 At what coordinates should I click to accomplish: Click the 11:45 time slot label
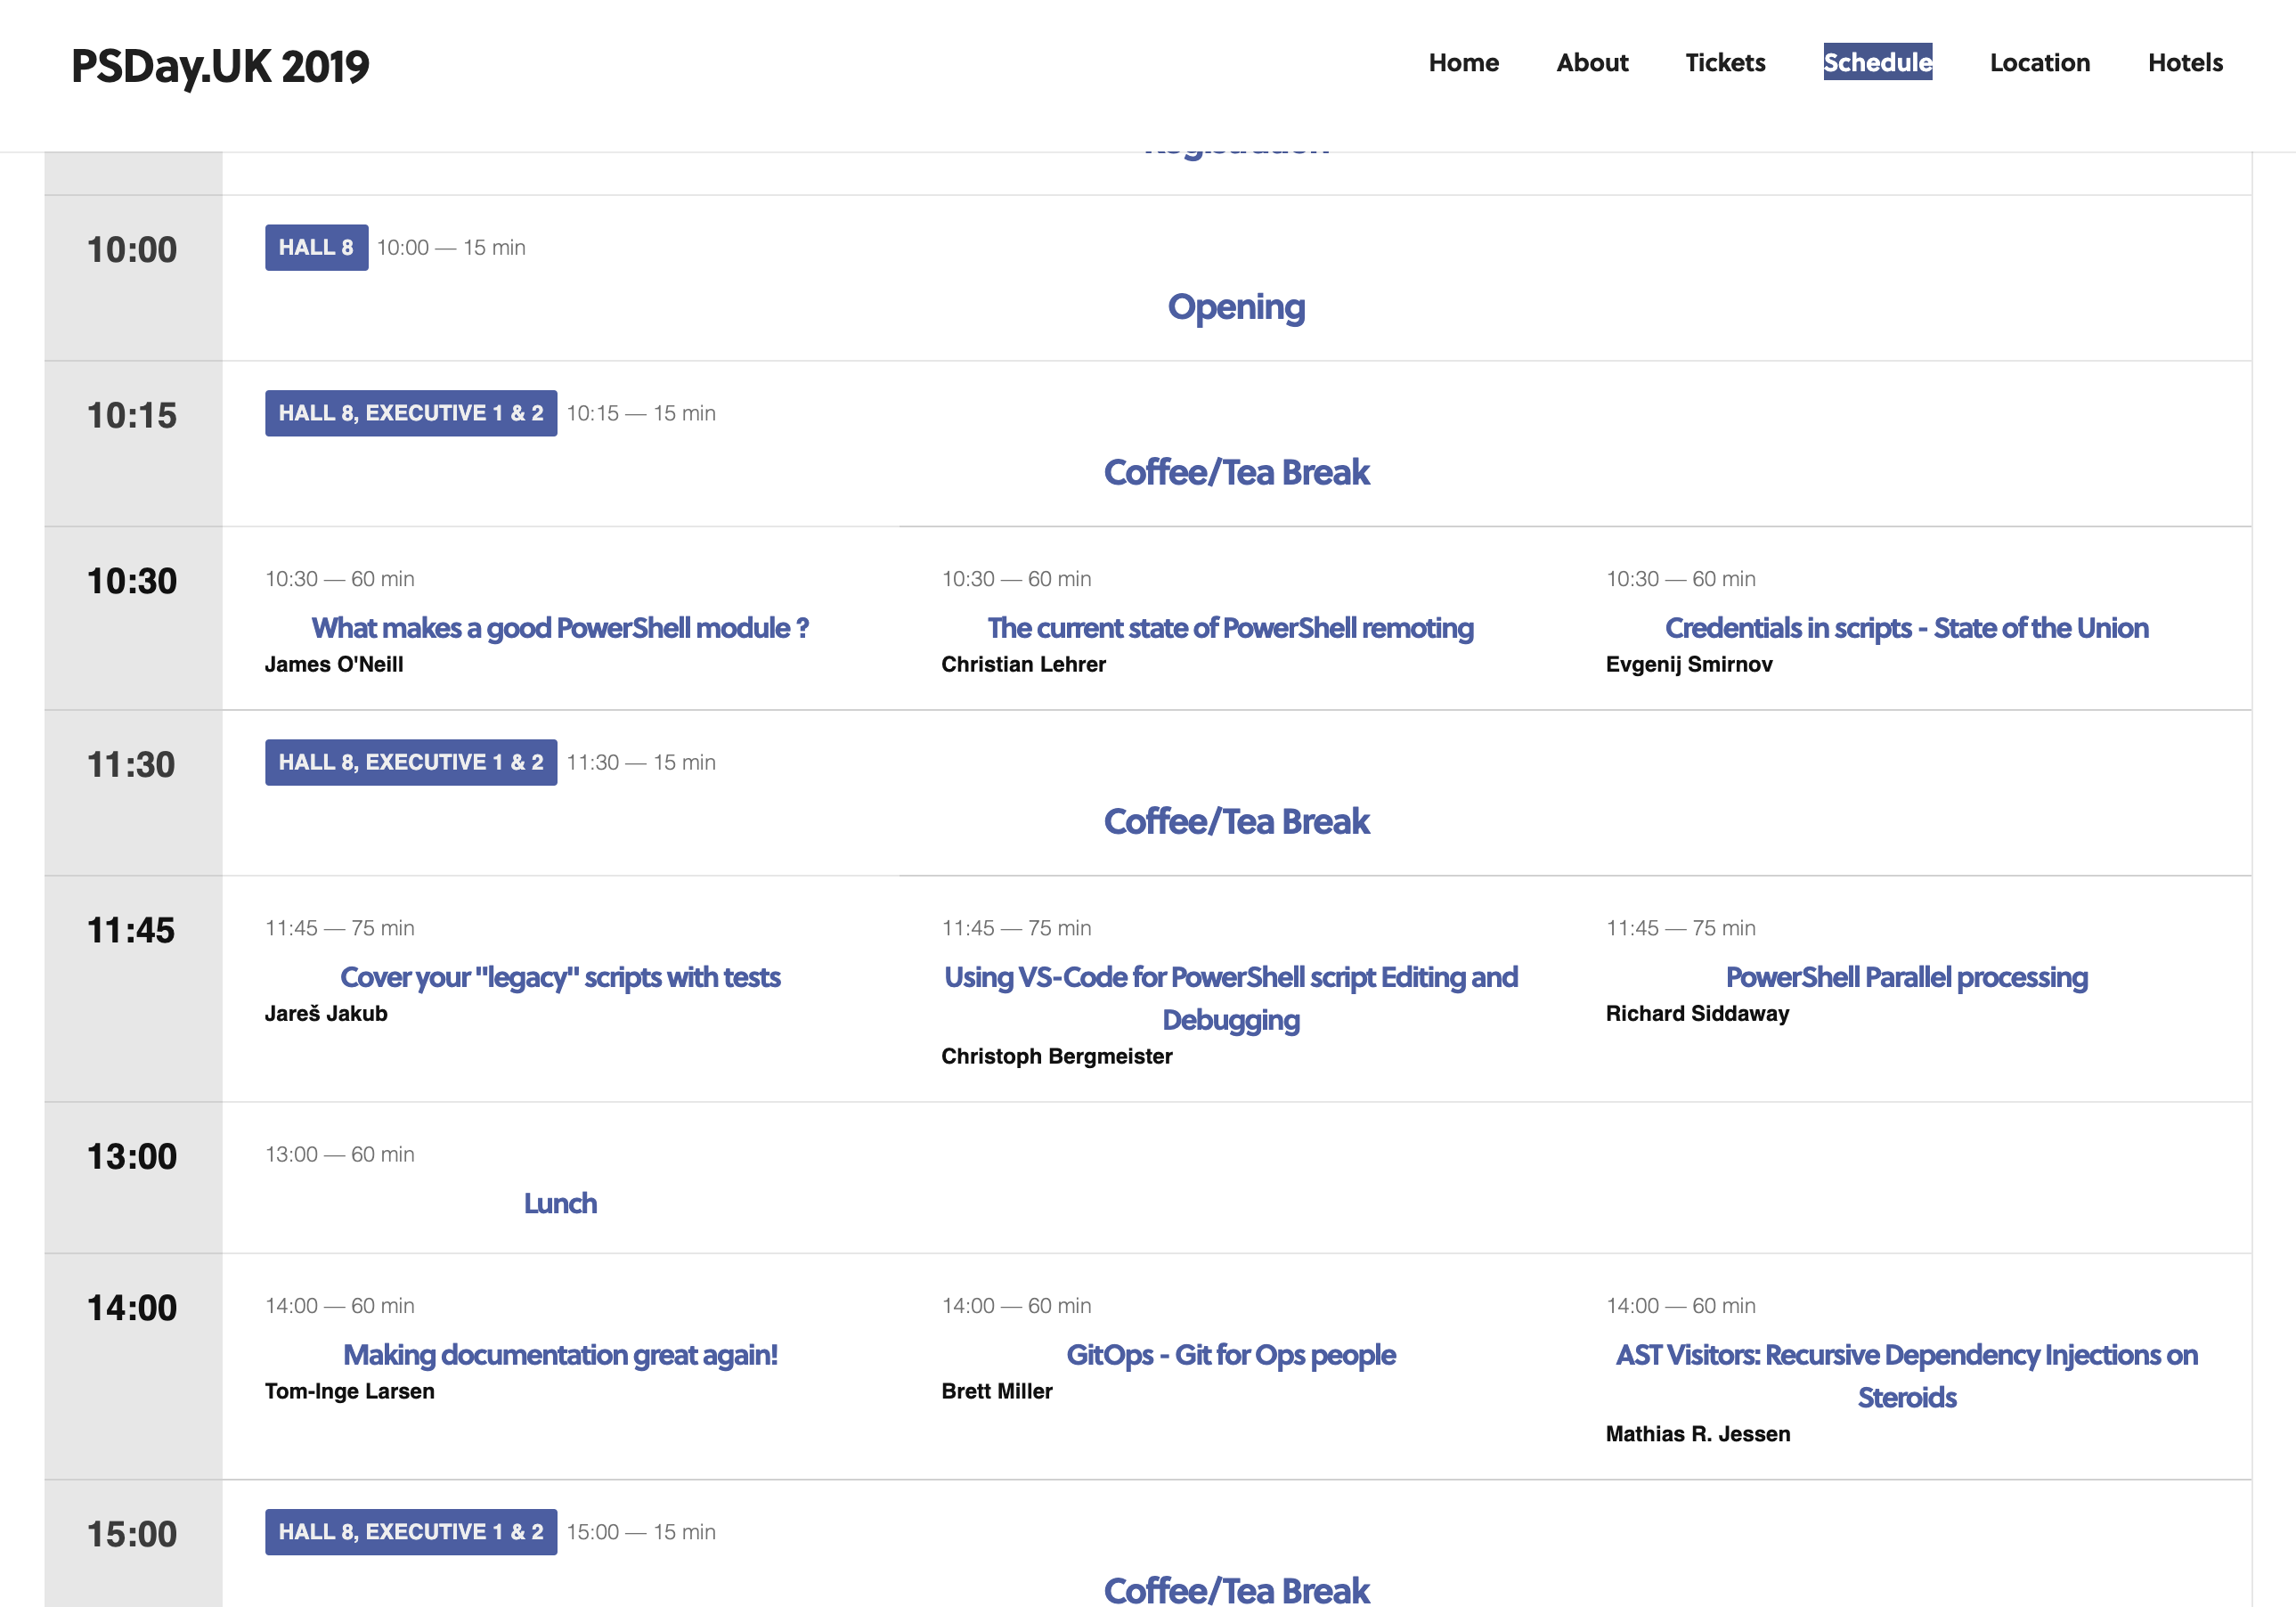pyautogui.click(x=131, y=930)
